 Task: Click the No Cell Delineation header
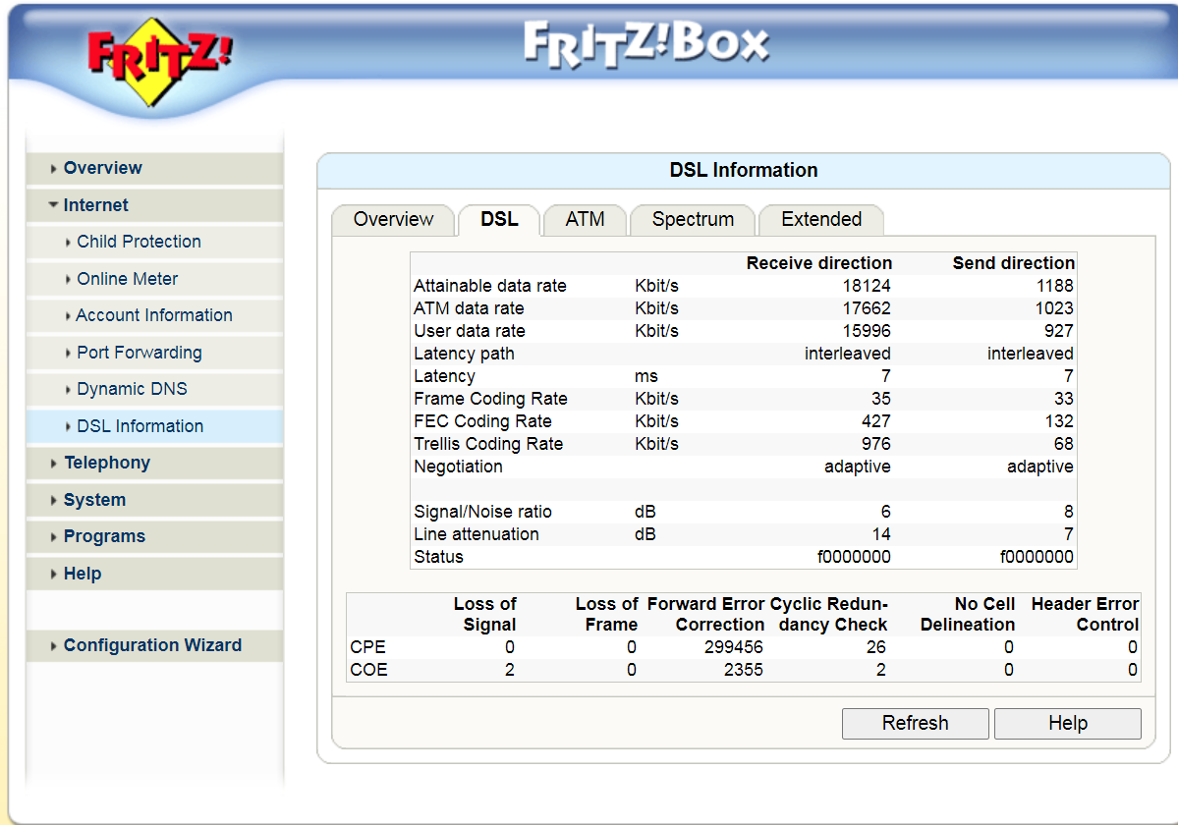968,615
